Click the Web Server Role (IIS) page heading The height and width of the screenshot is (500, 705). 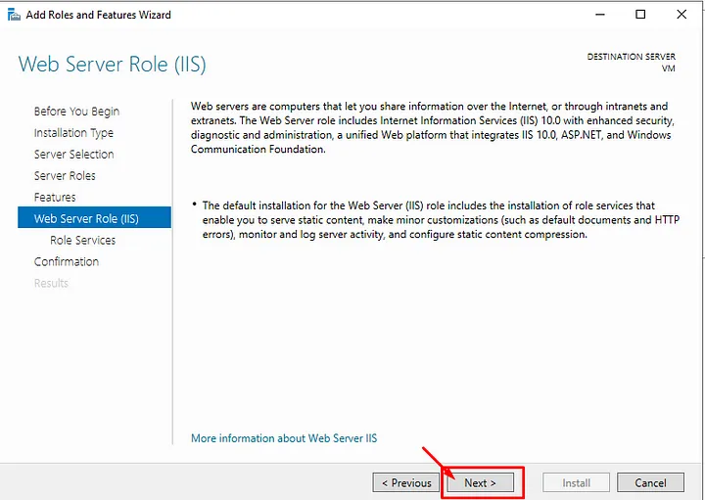coord(113,66)
